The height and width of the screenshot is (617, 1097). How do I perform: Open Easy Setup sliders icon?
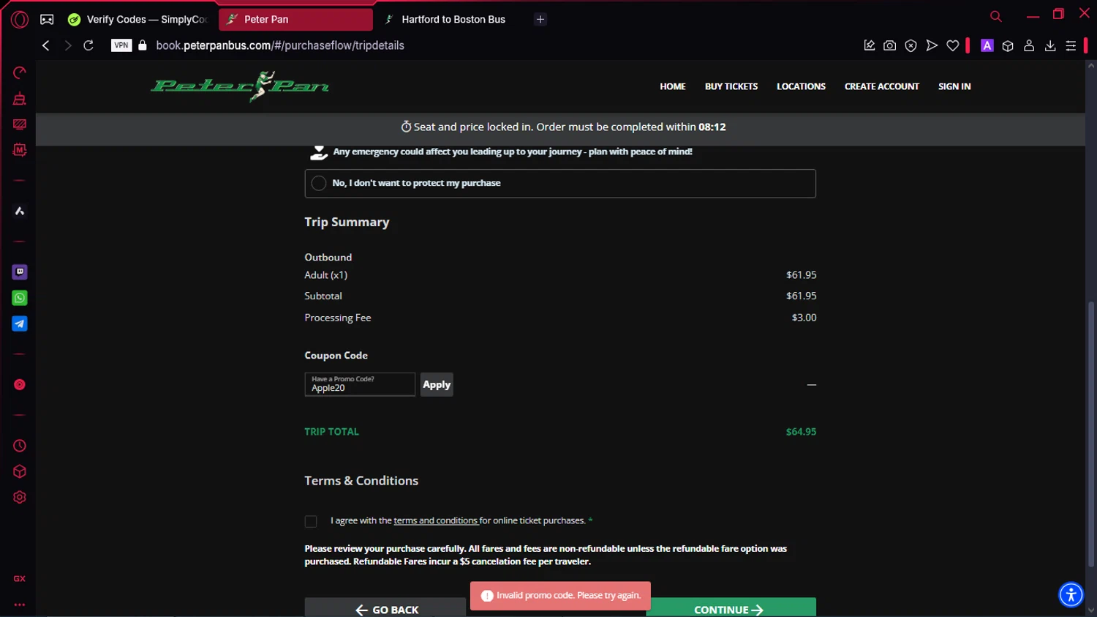click(x=1071, y=45)
